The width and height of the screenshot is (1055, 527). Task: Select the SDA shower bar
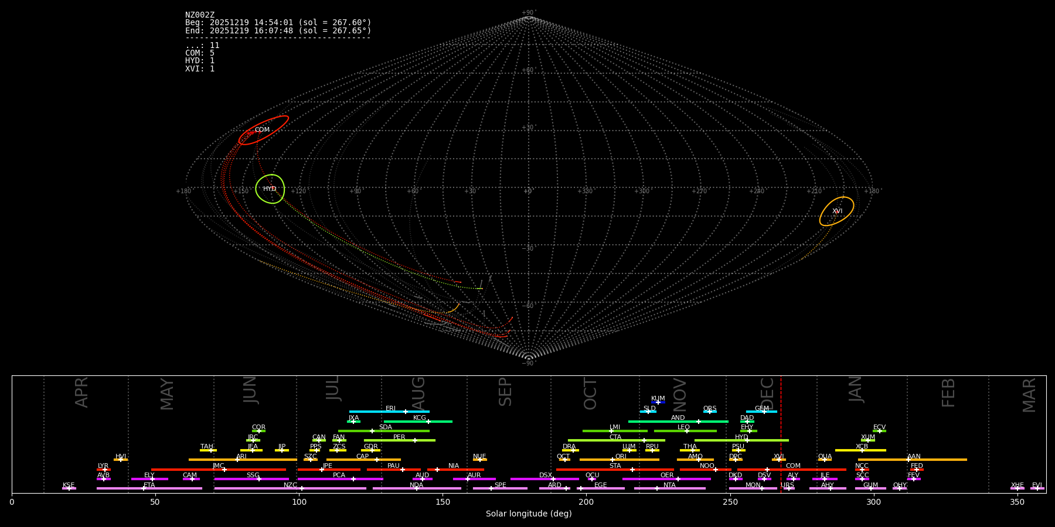click(384, 431)
